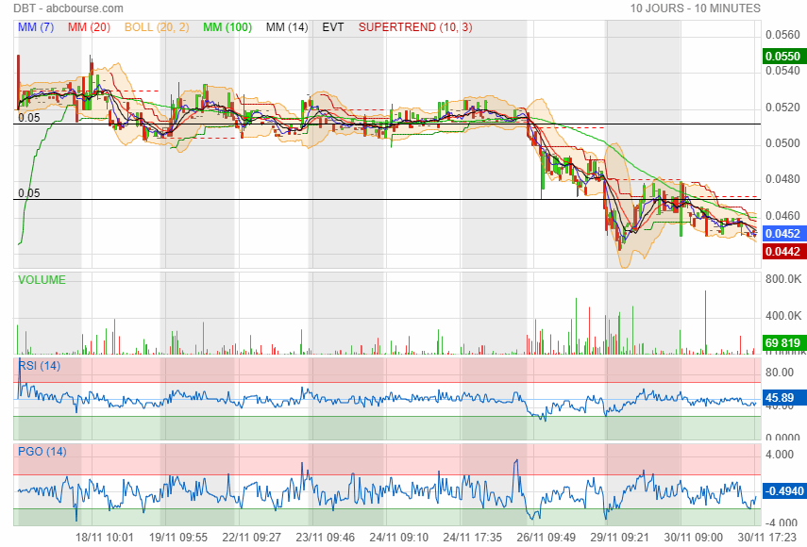
Task: Click the blue 0.0452 price tag
Action: 783,233
